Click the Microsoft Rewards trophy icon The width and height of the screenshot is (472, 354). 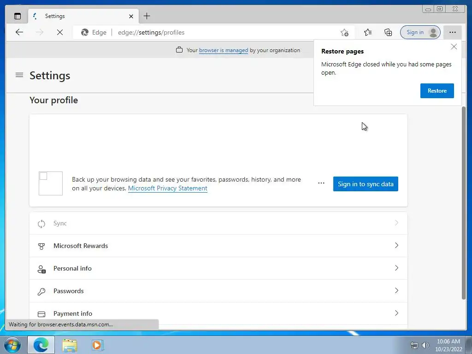coord(41,246)
